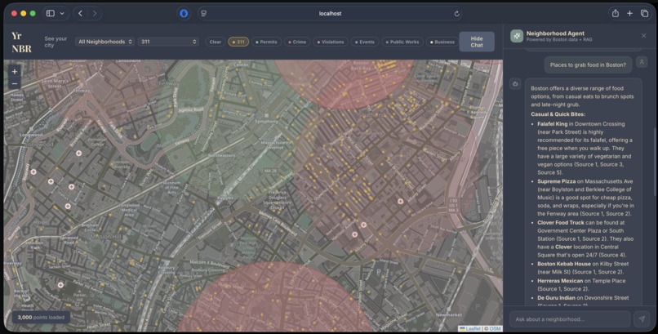Click the Symphony label on map
Screen dimensions: 658x334
pyautogui.click(x=266, y=121)
